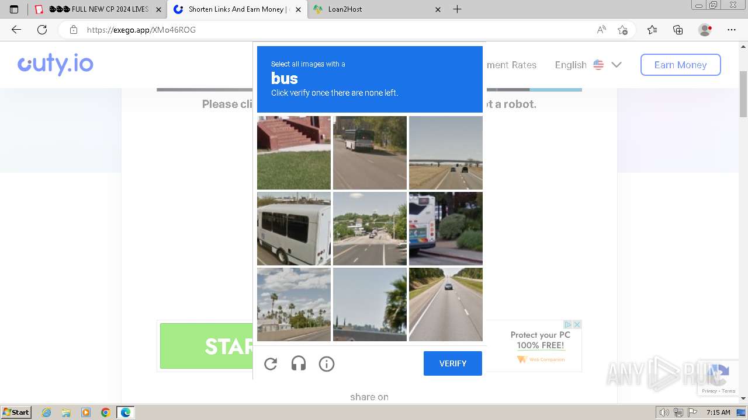Click the reCAPTCHA Privacy link
Screen dimensions: 748x420
(709, 391)
